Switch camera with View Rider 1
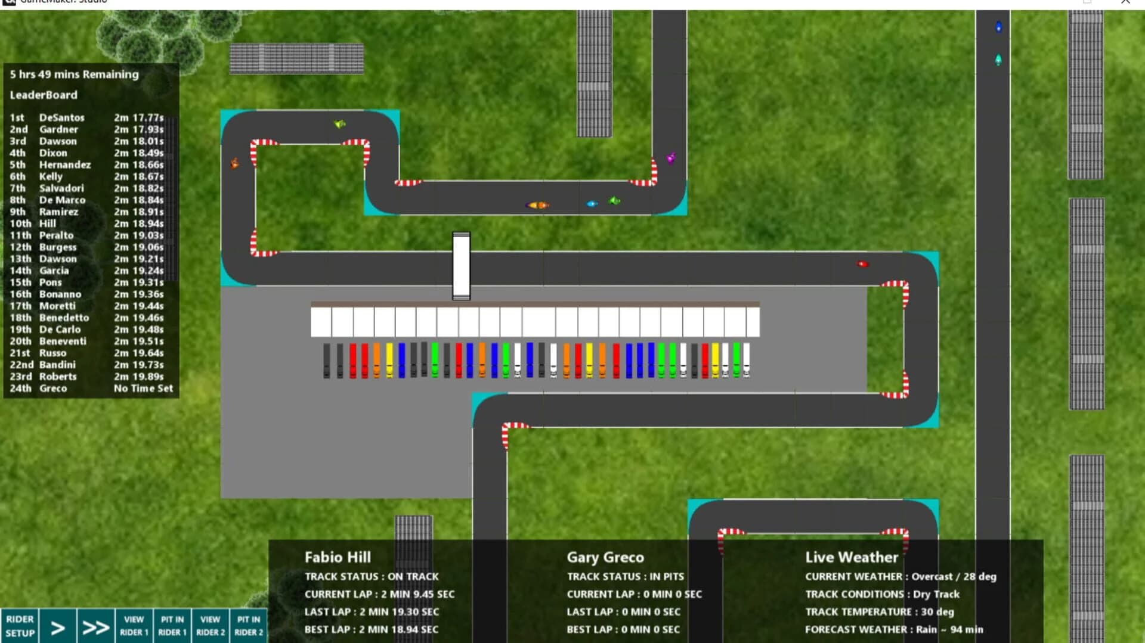This screenshot has width=1145, height=643. click(x=134, y=625)
